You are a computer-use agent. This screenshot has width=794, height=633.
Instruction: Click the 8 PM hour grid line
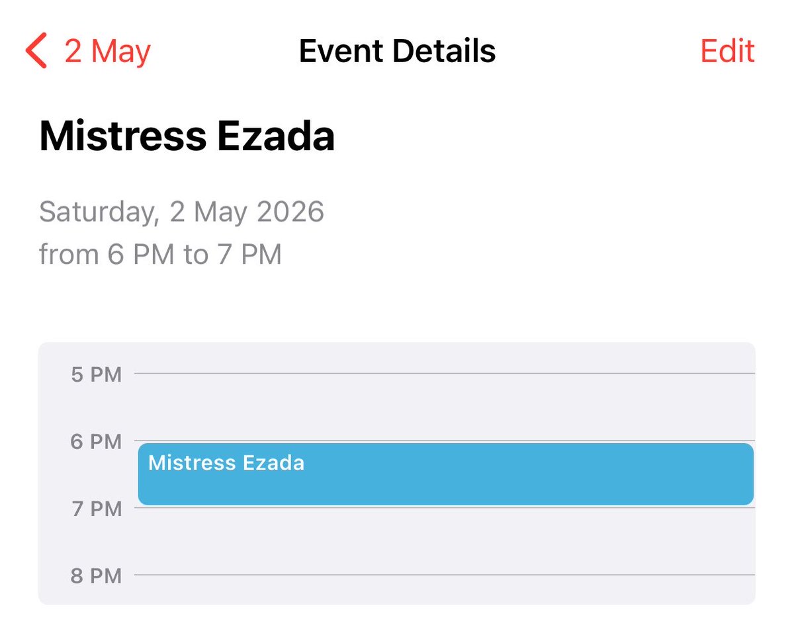point(444,575)
